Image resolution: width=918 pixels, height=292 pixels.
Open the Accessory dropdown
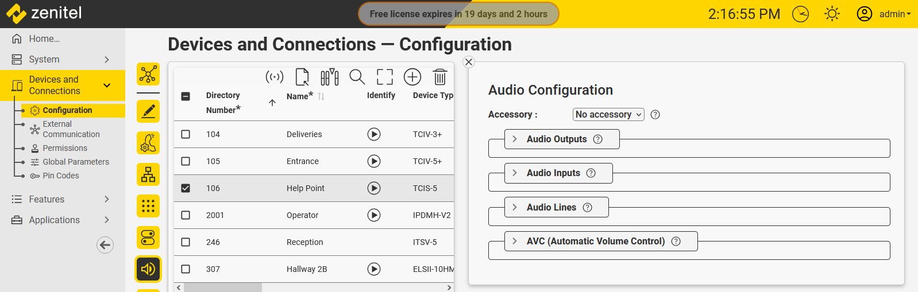(x=608, y=115)
